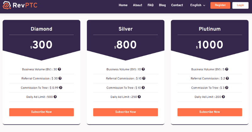Click help icon beside Plutinum Business Volume

pos(227,69)
